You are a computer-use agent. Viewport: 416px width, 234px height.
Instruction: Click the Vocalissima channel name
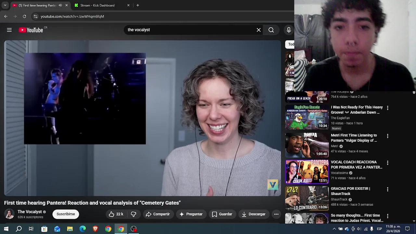tap(339, 173)
